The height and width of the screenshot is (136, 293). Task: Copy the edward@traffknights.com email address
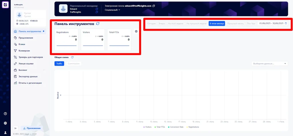(154, 6)
